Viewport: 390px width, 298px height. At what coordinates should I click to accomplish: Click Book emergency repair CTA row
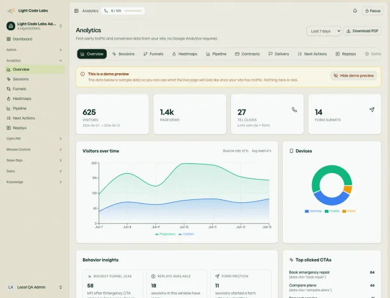tap(331, 274)
